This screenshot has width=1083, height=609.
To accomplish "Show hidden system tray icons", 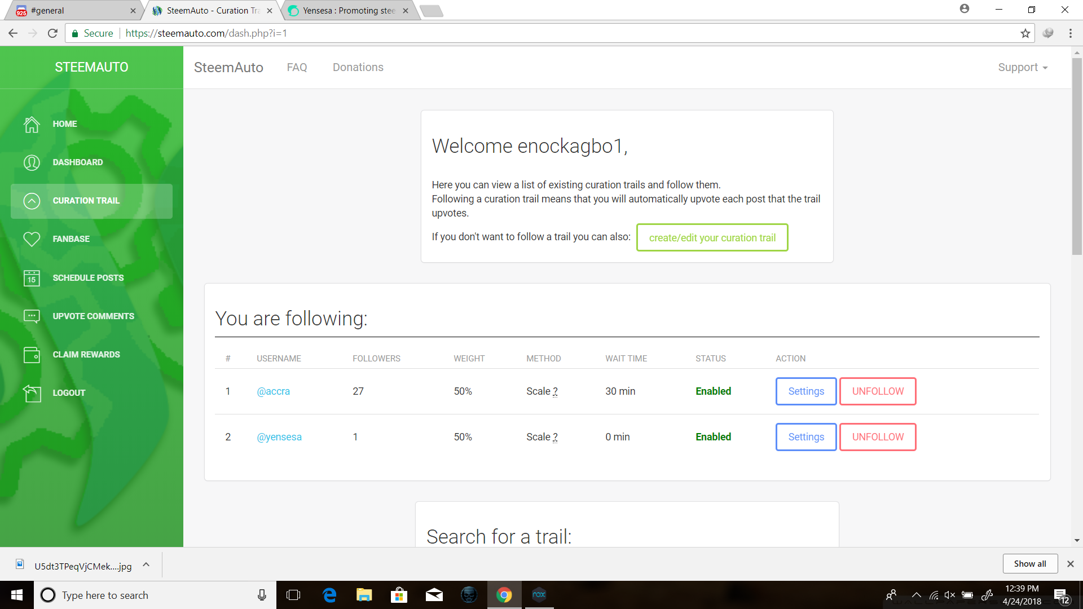I will pyautogui.click(x=916, y=595).
